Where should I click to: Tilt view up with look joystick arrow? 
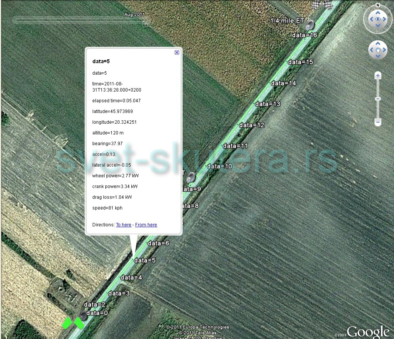[x=378, y=13]
